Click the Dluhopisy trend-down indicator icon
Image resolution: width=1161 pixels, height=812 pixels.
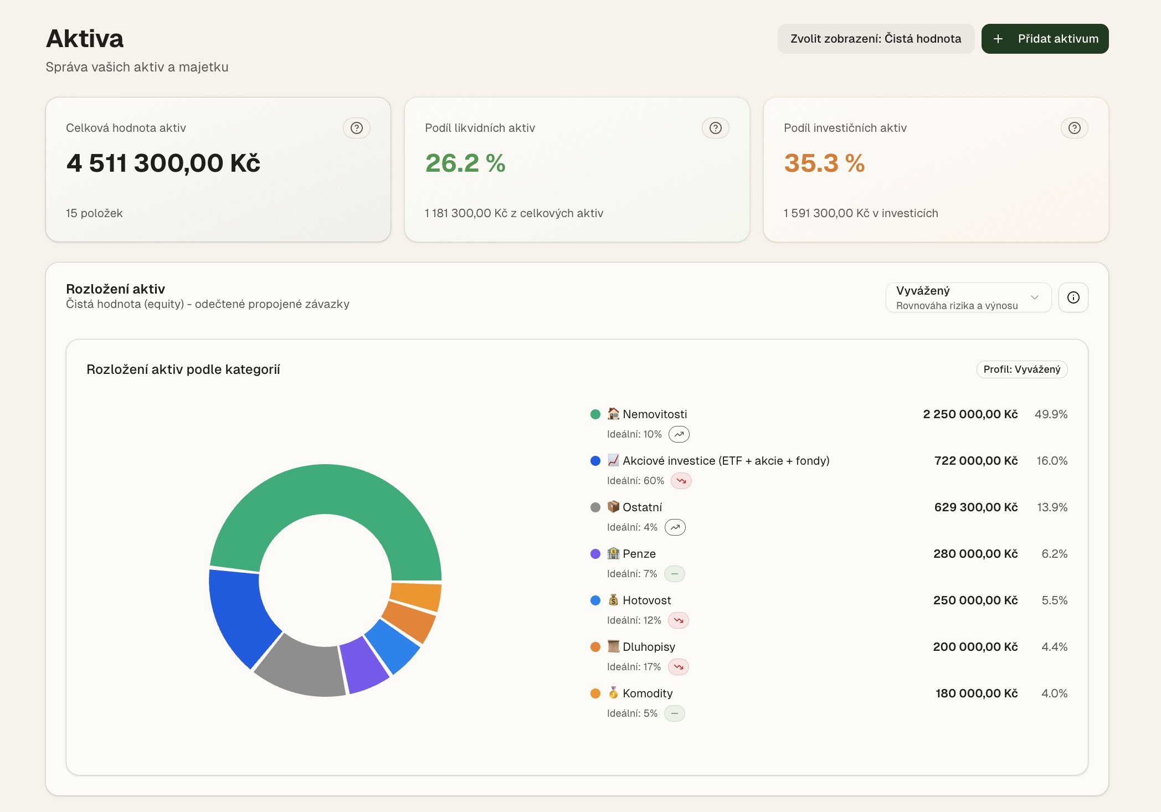pos(679,667)
